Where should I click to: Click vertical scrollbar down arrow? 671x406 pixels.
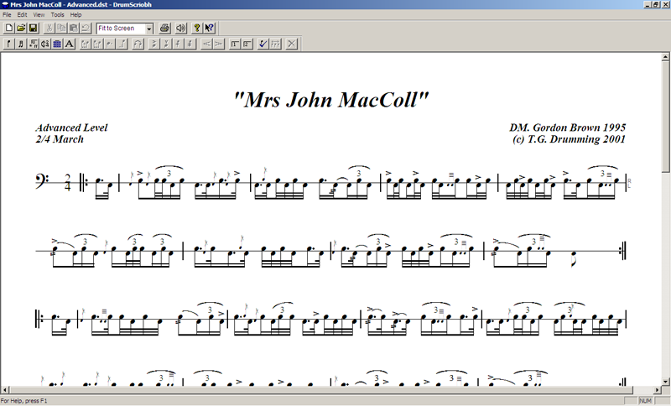click(x=665, y=382)
